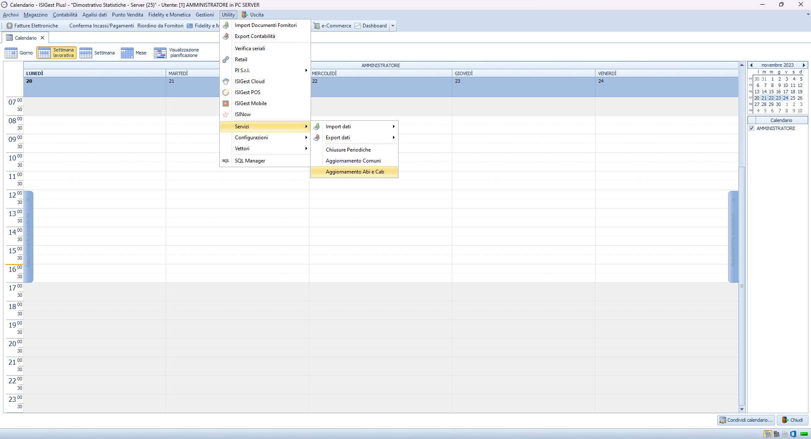Click the ISIGest POS menu icon
Image resolution: width=811 pixels, height=439 pixels.
coord(226,92)
